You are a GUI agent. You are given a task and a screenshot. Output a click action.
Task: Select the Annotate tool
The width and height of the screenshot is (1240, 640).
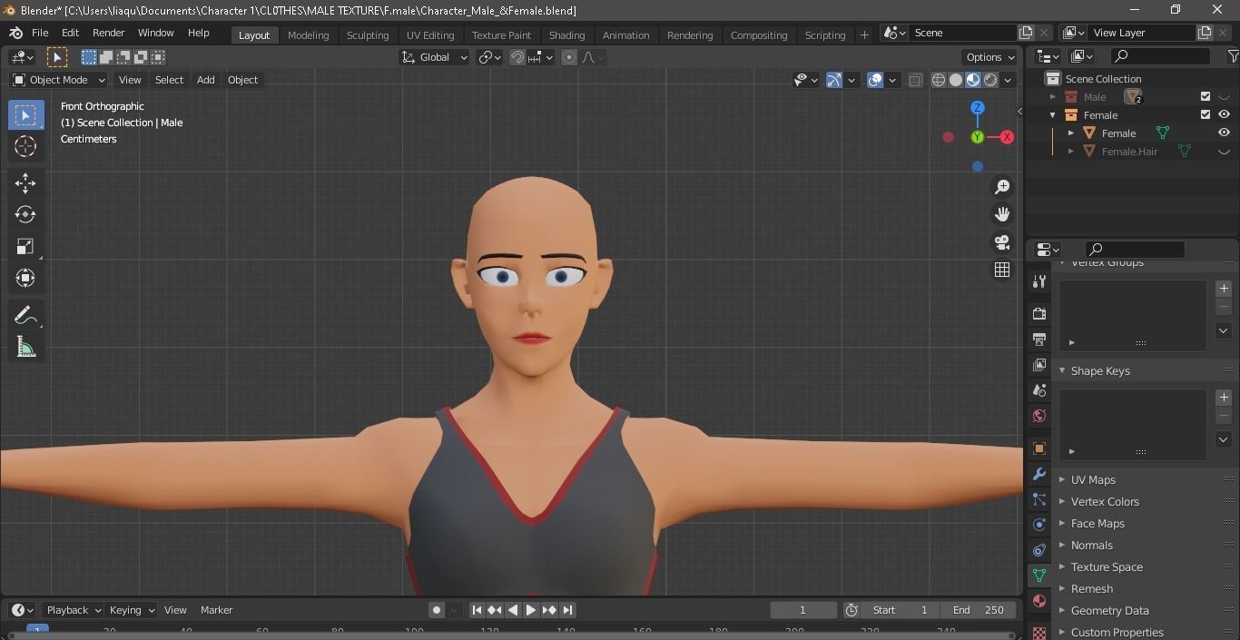(25, 315)
